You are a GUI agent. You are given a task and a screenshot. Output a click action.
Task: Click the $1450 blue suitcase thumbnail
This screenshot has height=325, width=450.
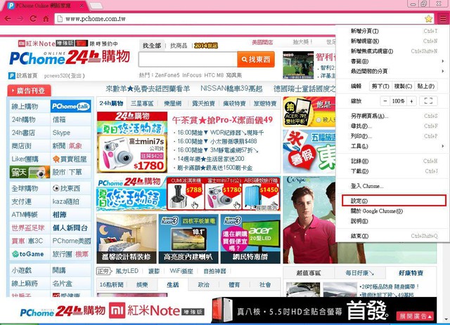261,194
